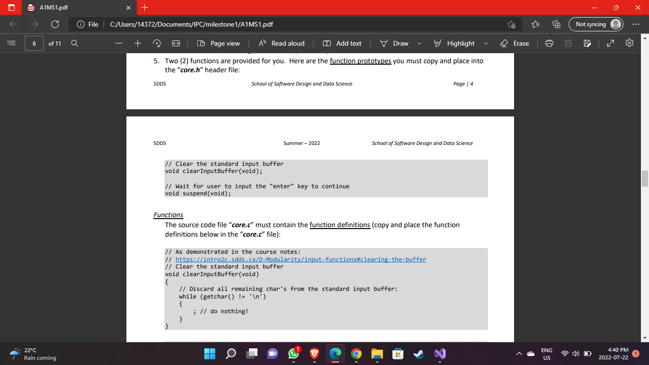Screen dimensions: 649x365
Task: Switch to Microsoft Edge on the taskbar
Action: coord(335,354)
